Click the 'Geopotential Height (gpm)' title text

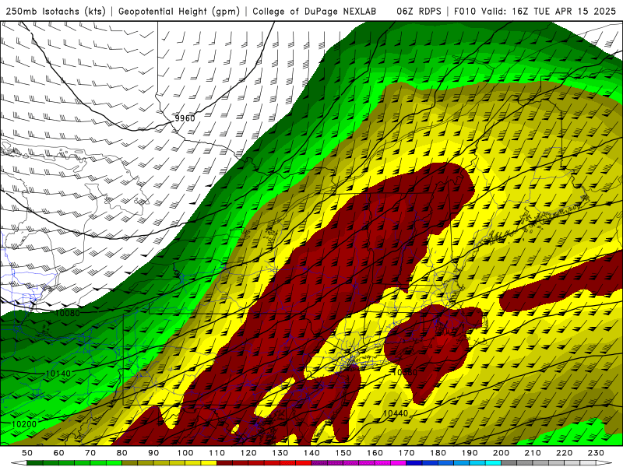[x=179, y=12]
